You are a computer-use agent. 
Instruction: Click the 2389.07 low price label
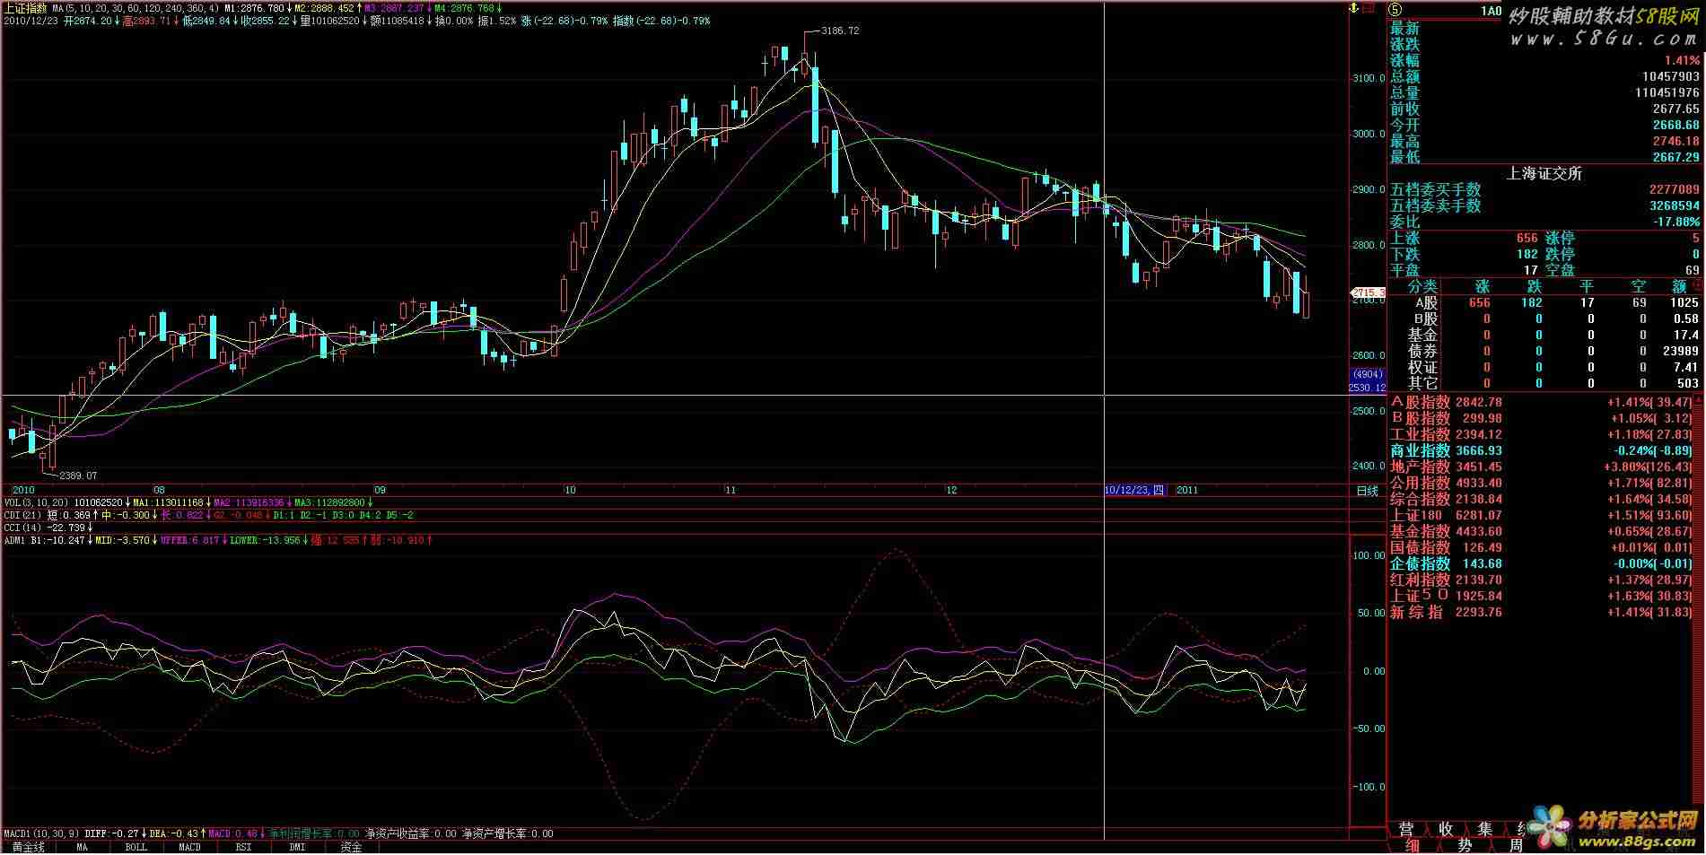click(x=77, y=475)
